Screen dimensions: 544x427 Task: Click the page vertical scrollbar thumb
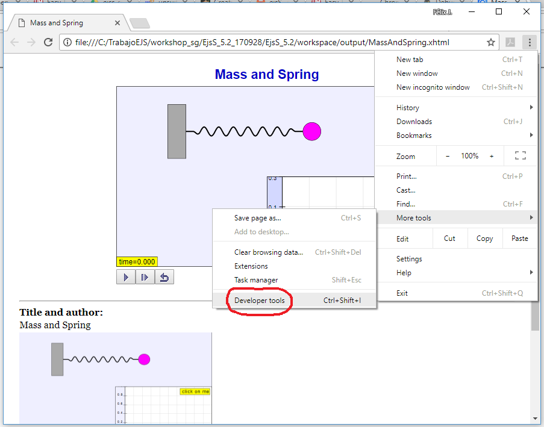[x=535, y=316]
